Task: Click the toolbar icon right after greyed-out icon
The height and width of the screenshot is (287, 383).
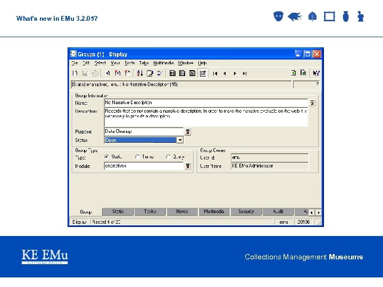Action: click(x=107, y=73)
